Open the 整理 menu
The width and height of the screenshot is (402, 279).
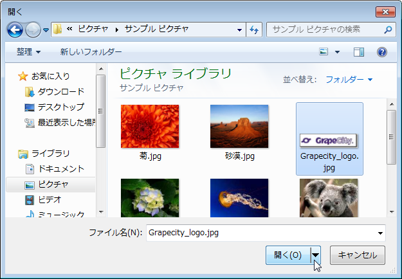pos(29,51)
